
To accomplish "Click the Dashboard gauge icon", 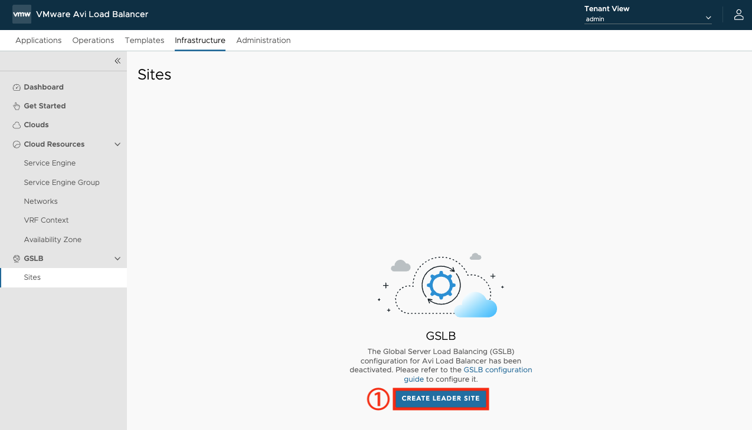I will [x=17, y=87].
